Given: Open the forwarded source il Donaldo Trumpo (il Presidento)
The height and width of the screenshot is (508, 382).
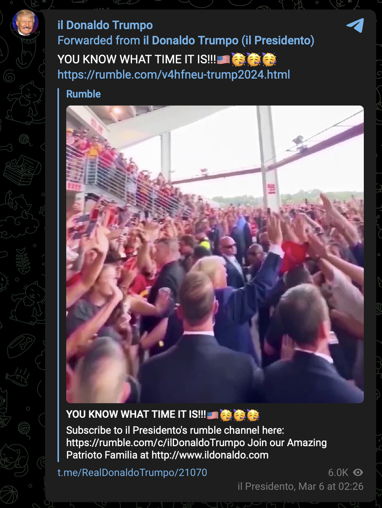Looking at the screenshot, I should pos(228,40).
